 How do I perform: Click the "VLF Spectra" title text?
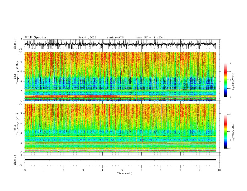(x=35, y=37)
